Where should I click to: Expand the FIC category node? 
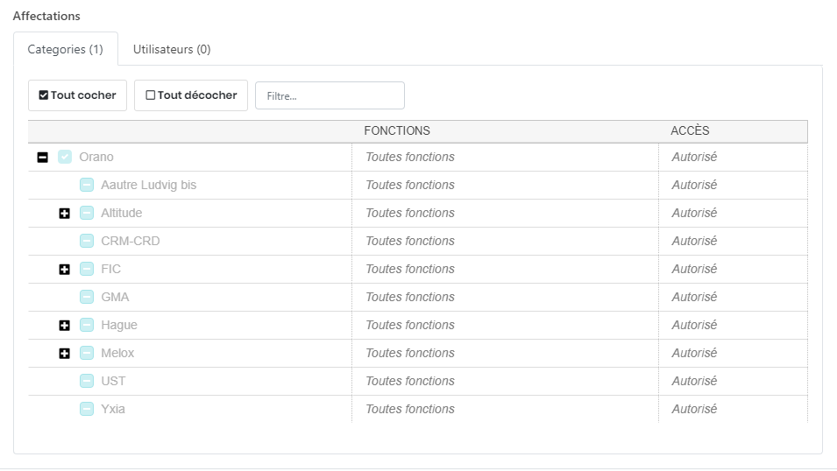point(64,270)
